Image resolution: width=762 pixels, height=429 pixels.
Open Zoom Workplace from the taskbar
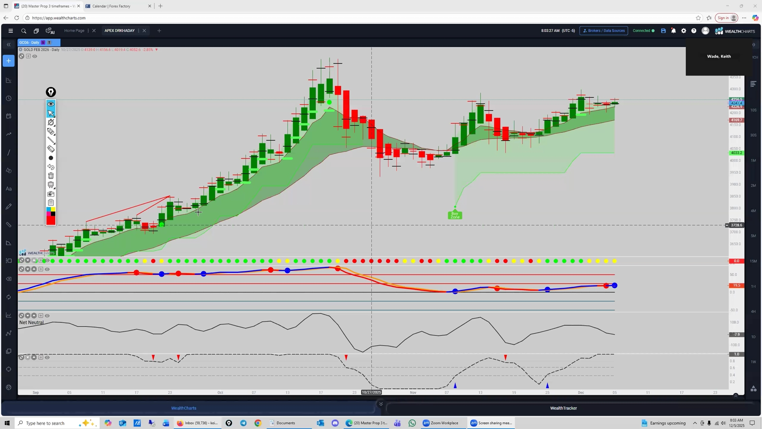click(441, 423)
